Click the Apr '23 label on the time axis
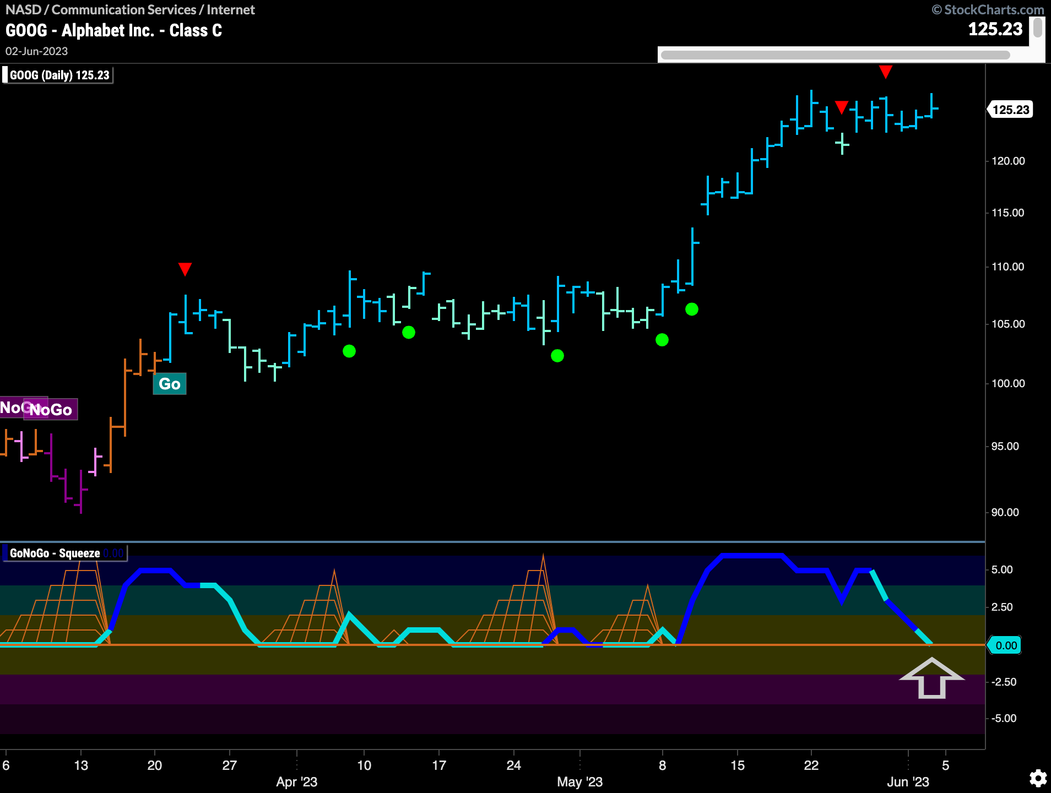The image size is (1051, 793). tap(297, 782)
